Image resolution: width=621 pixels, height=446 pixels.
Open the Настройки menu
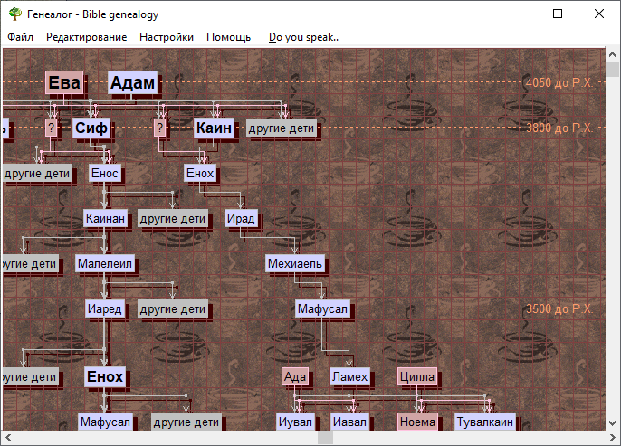point(167,37)
